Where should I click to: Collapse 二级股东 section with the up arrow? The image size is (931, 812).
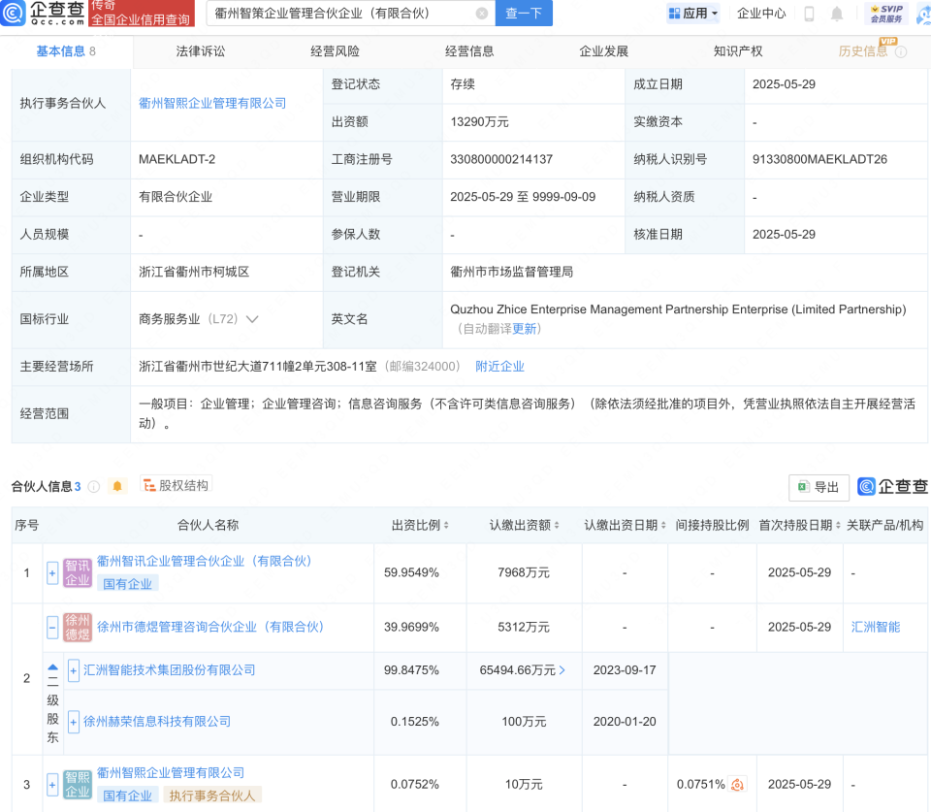coord(52,667)
